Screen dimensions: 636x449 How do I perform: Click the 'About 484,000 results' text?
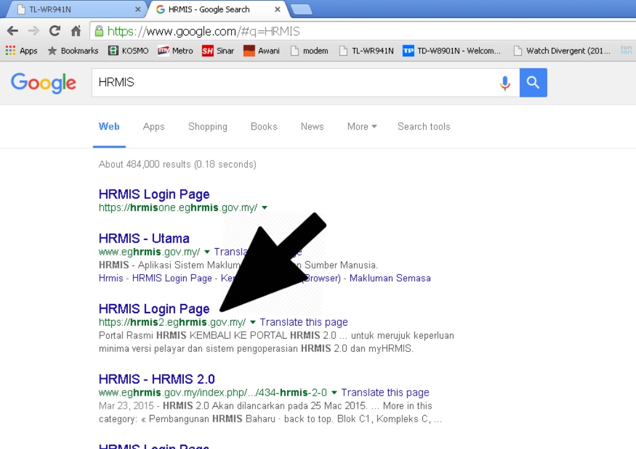point(177,164)
